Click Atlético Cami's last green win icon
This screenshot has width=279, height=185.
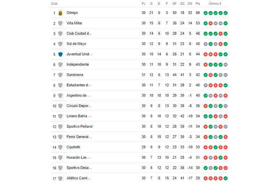coord(225,178)
